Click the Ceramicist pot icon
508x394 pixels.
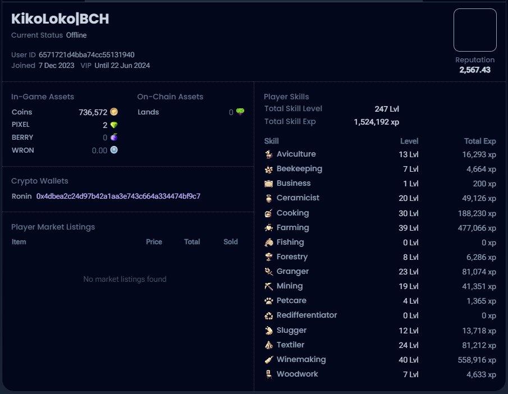click(x=268, y=198)
